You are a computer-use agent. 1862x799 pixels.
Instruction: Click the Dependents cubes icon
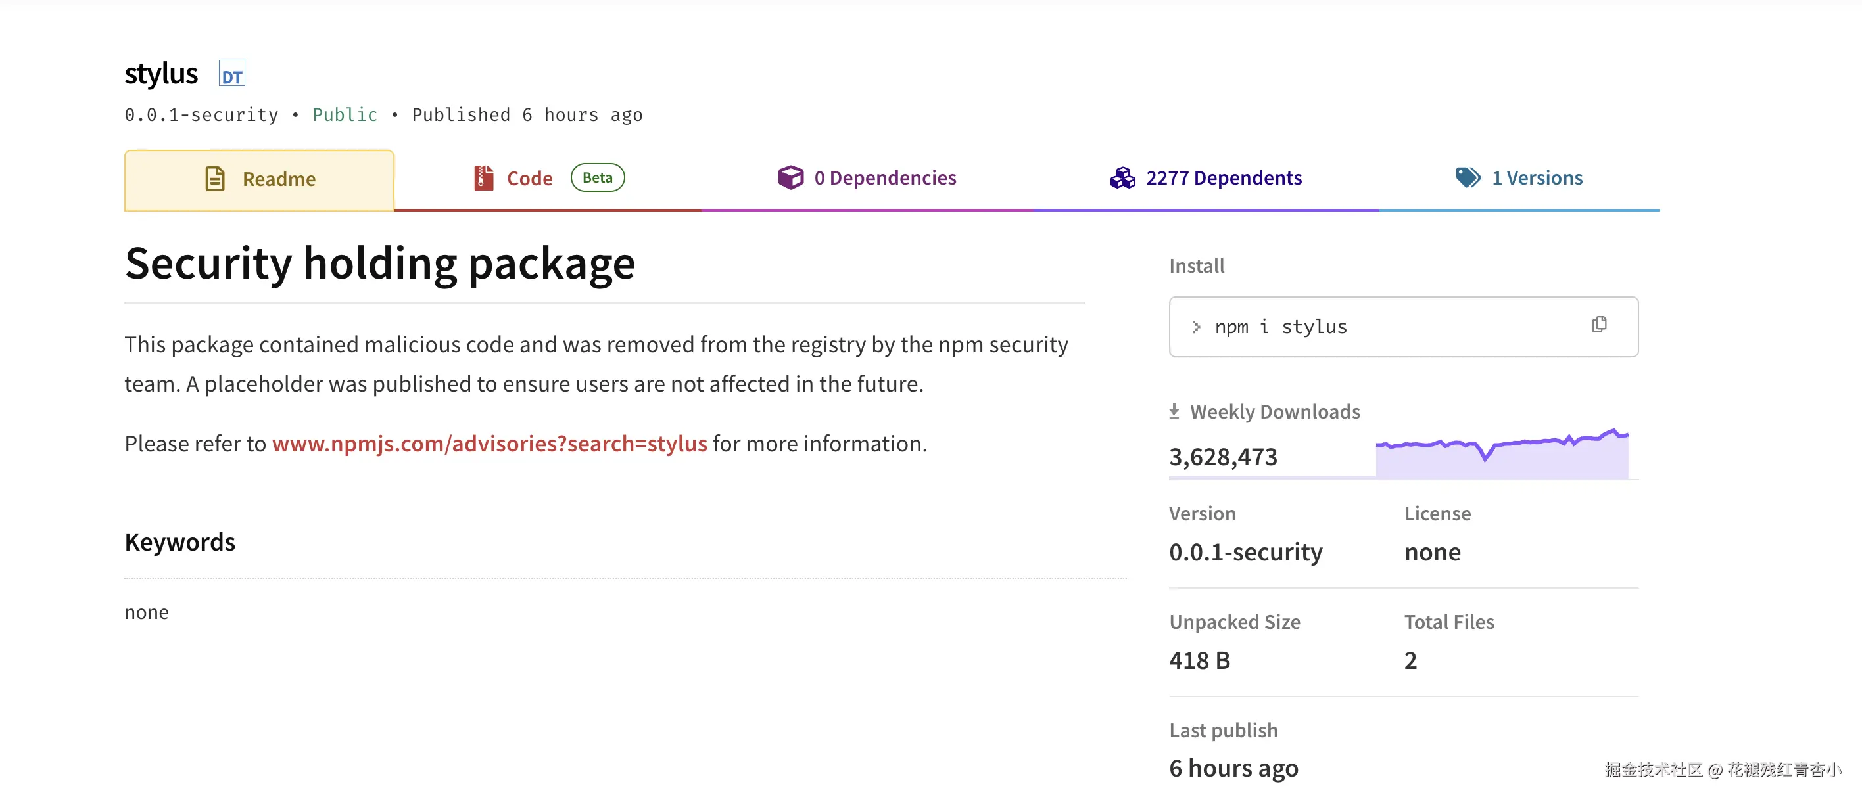(x=1122, y=177)
